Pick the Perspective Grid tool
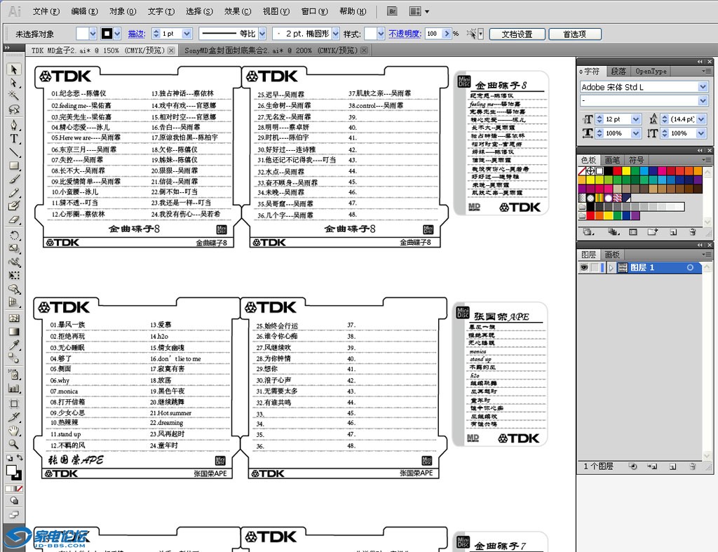Viewport: 718px width, 552px height. coord(14,302)
